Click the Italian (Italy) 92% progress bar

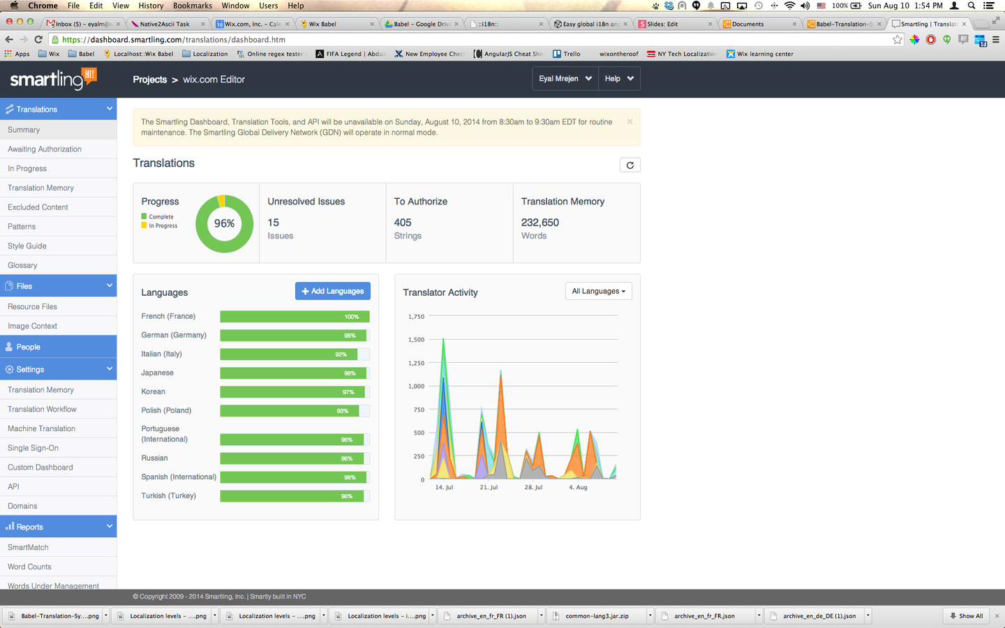pos(295,354)
